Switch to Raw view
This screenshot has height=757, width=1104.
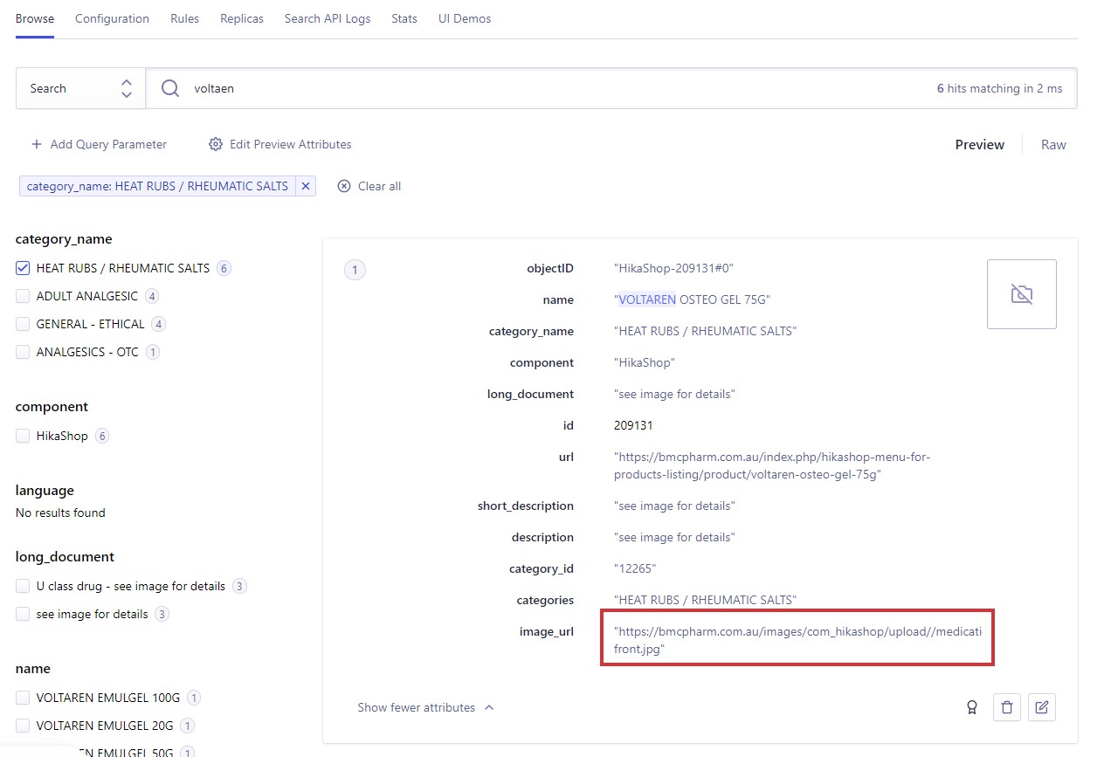click(1053, 145)
